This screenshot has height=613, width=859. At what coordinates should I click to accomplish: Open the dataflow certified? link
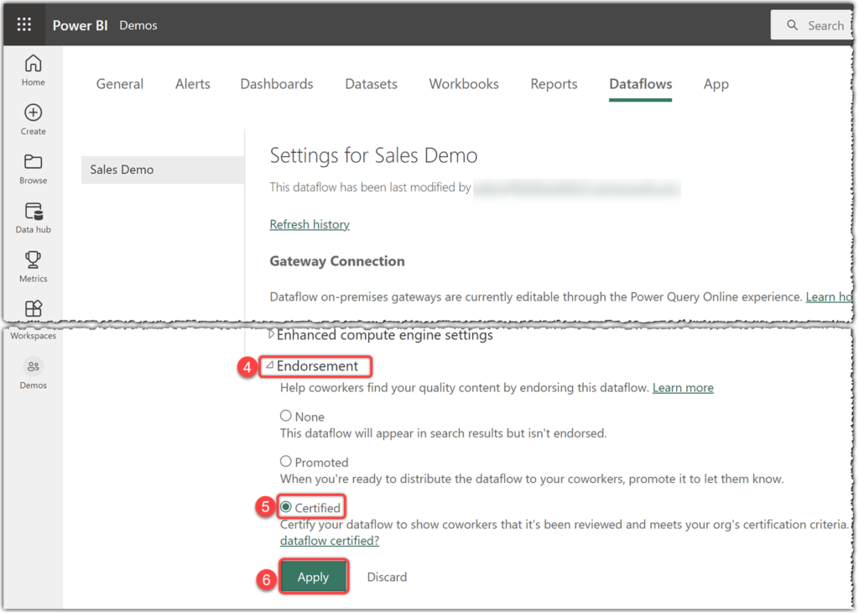click(x=329, y=541)
